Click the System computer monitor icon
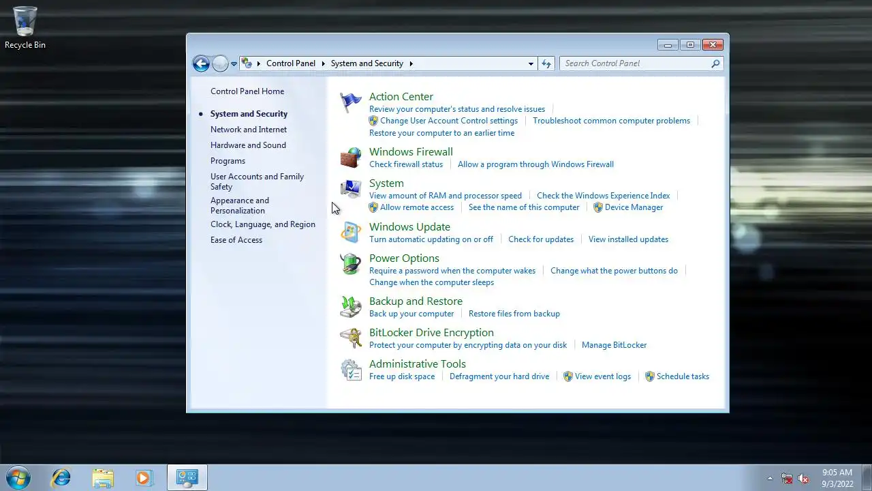Viewport: 872px width, 491px height. [351, 189]
